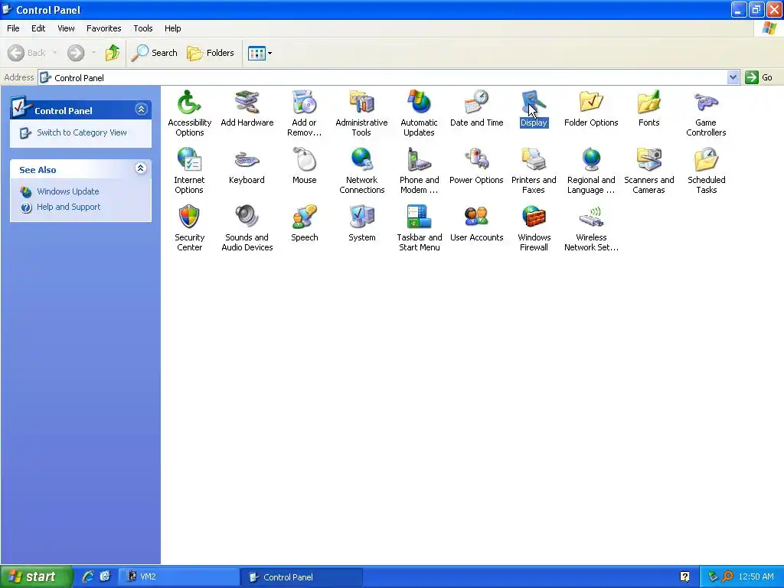Open the Tools menu

coord(143,28)
